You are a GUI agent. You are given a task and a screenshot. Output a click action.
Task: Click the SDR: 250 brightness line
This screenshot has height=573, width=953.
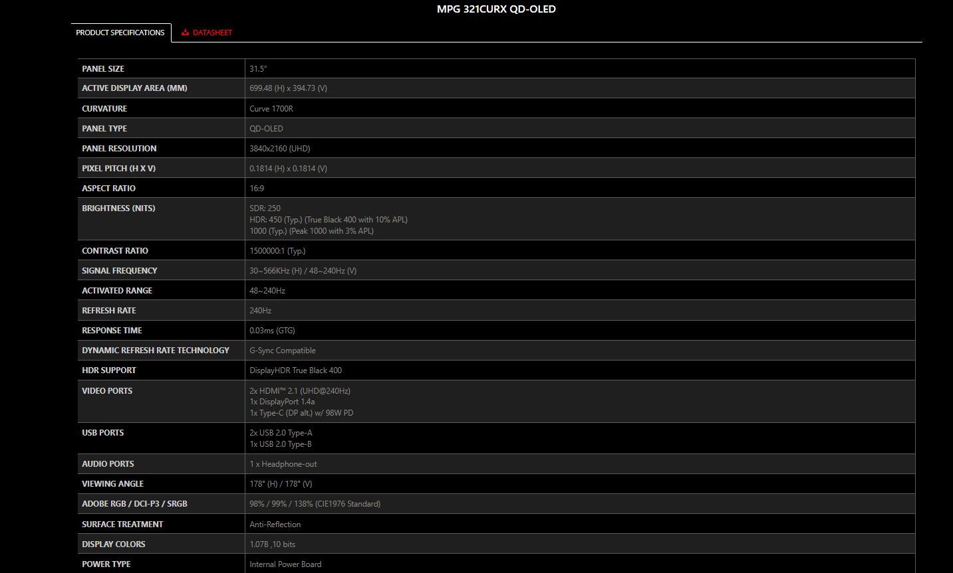pyautogui.click(x=265, y=208)
